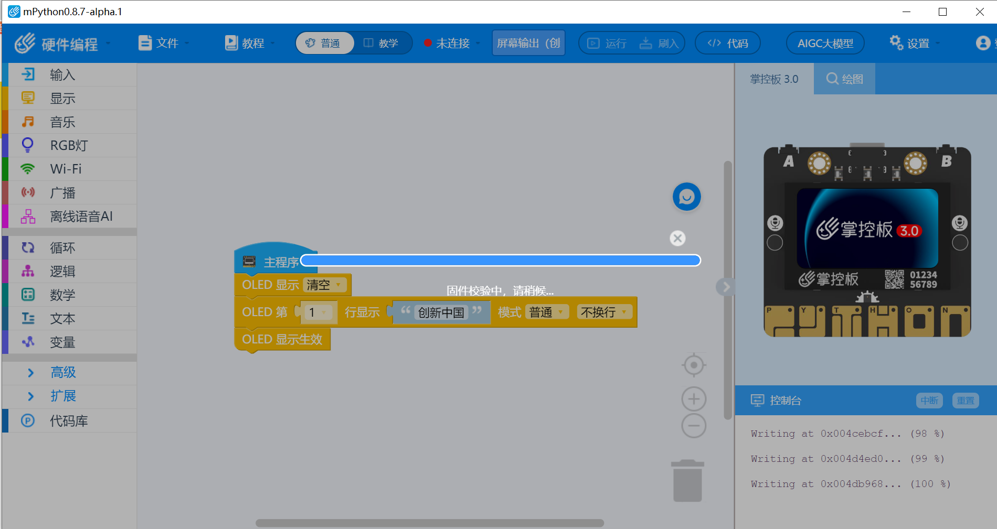Click the blue chat assistant bubble icon
997x529 pixels.
(686, 197)
